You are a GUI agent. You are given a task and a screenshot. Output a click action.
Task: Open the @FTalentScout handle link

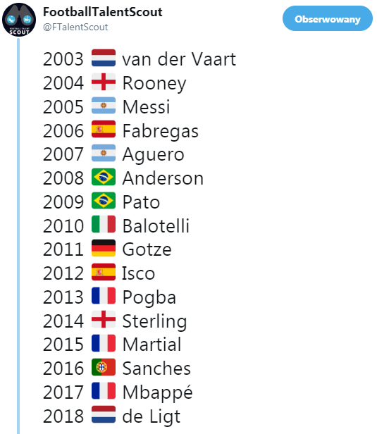tap(75, 27)
